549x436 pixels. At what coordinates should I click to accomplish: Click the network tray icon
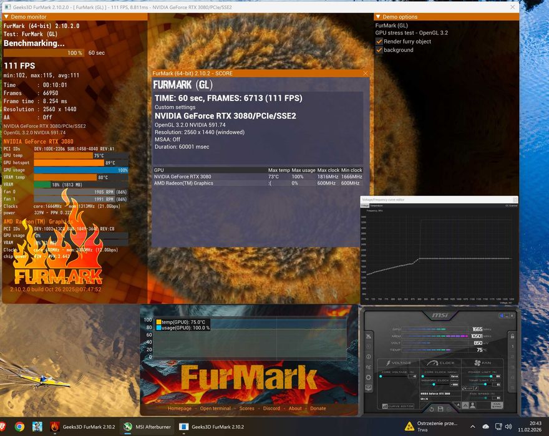[498, 427]
